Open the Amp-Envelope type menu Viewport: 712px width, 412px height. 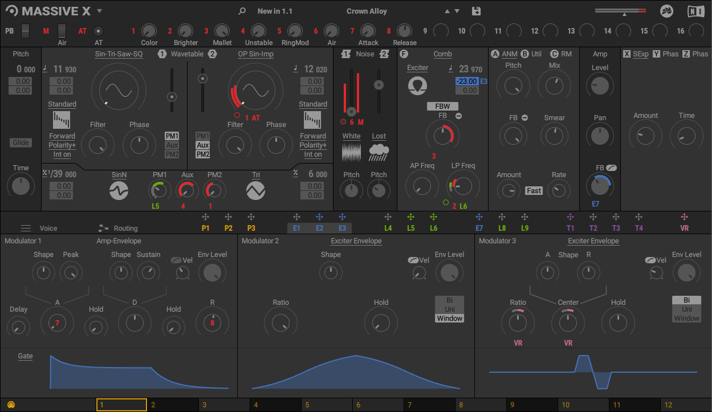[119, 241]
